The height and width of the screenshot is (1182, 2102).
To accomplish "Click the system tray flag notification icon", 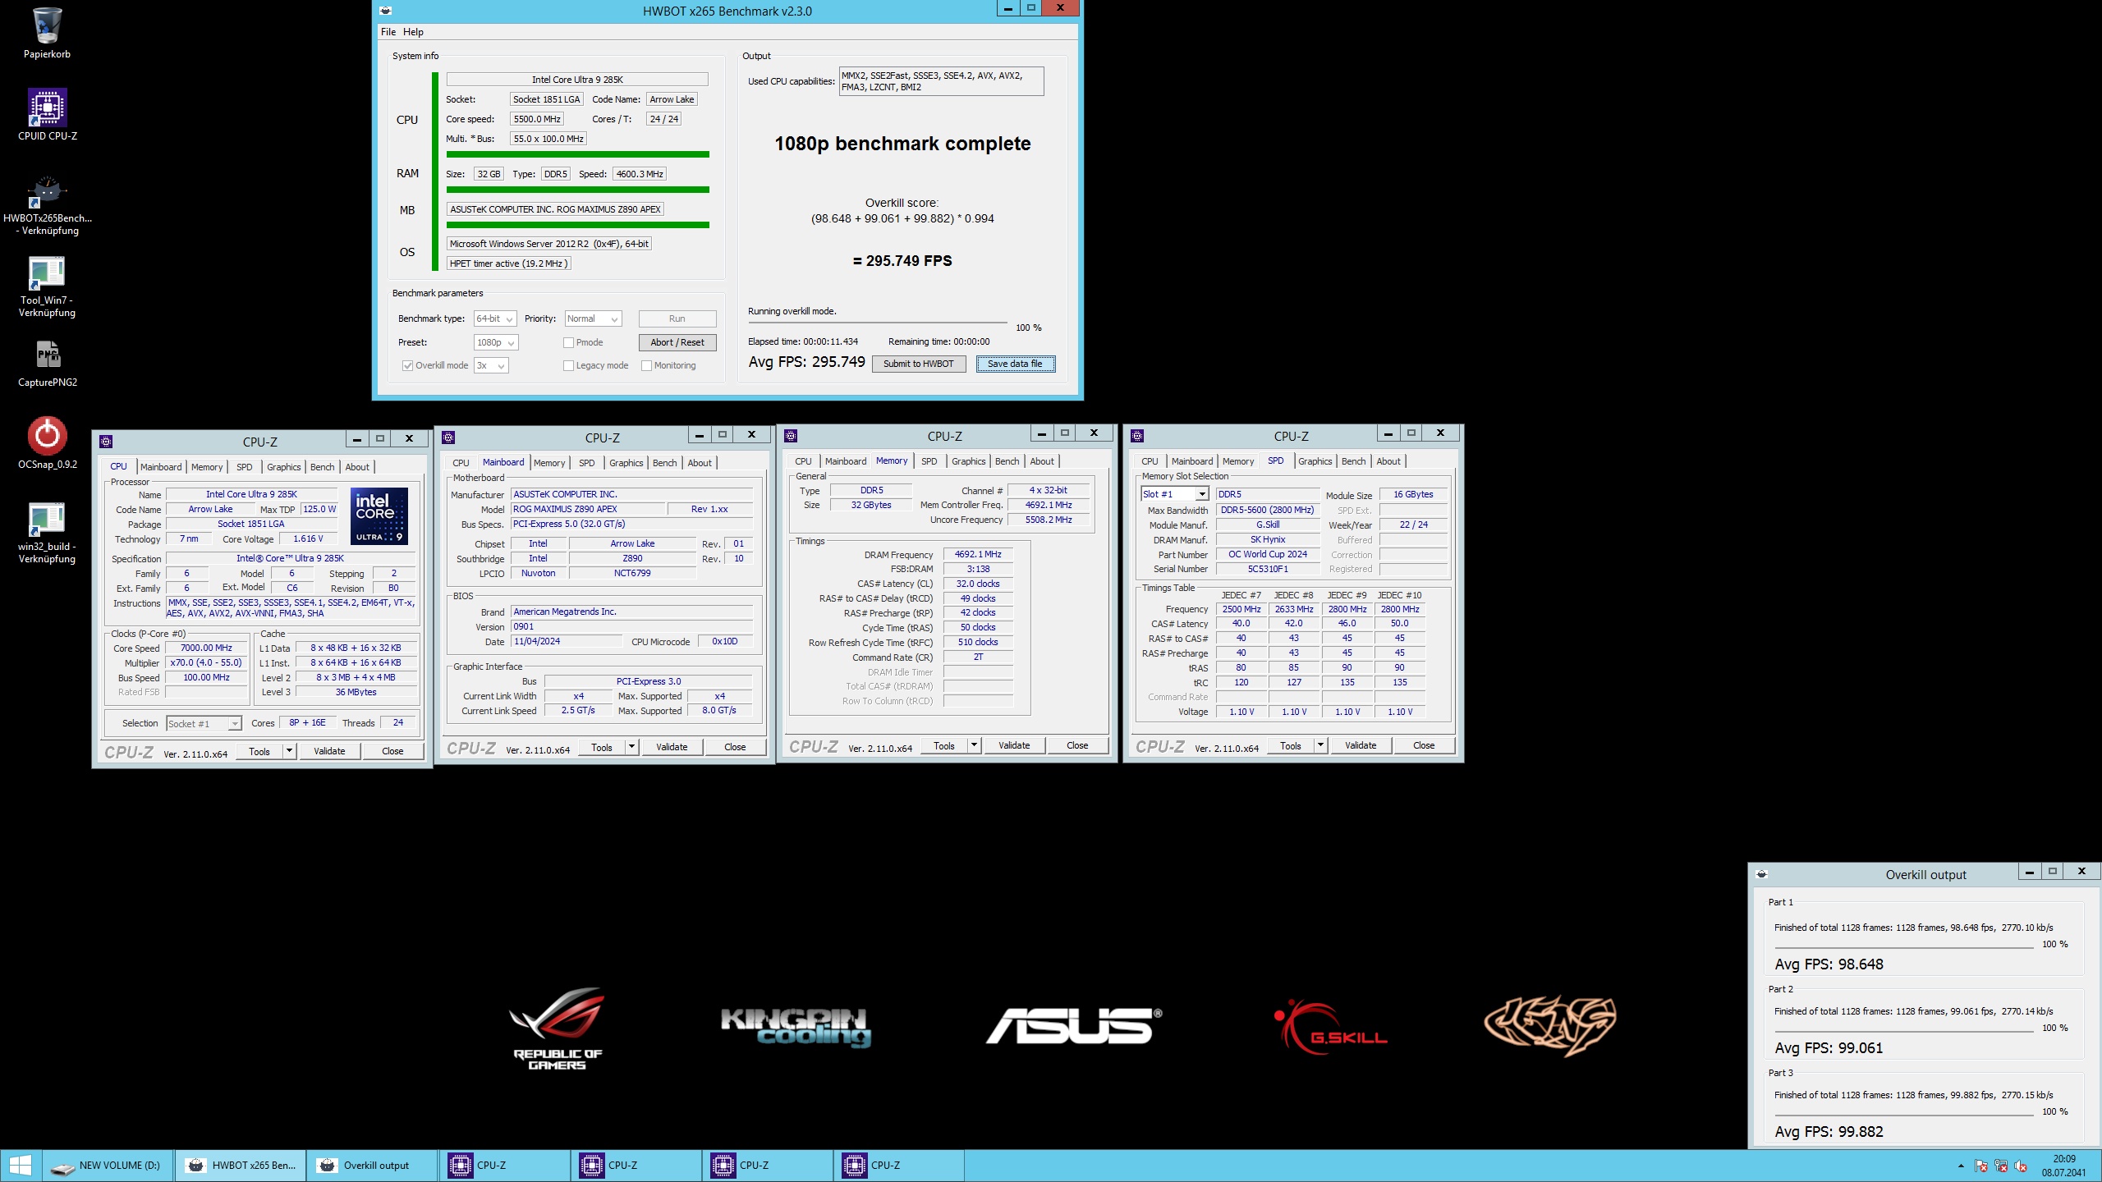I will coord(1980,1166).
